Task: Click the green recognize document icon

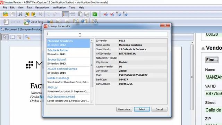Action: click(x=95, y=14)
